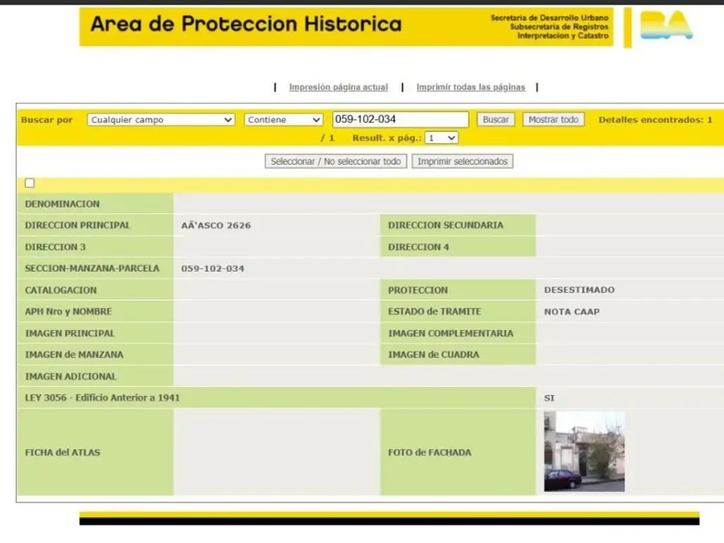Image resolution: width=724 pixels, height=543 pixels.
Task: Tick the record selection checkbox
Action: [x=30, y=183]
